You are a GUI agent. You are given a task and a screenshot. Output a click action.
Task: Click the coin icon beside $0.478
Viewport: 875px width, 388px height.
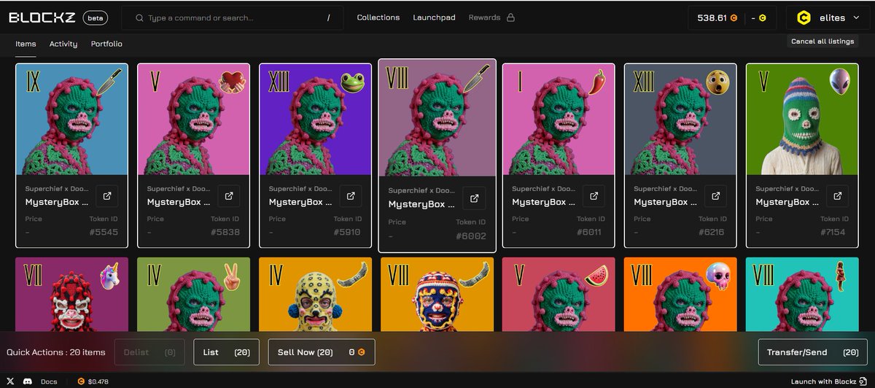click(81, 381)
